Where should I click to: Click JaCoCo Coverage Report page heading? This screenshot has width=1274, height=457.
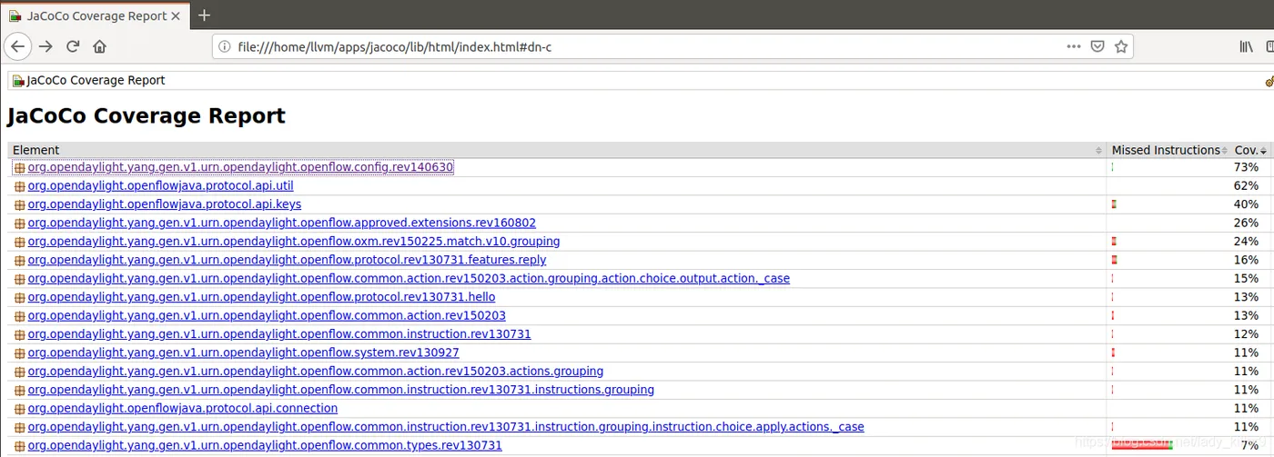(147, 115)
